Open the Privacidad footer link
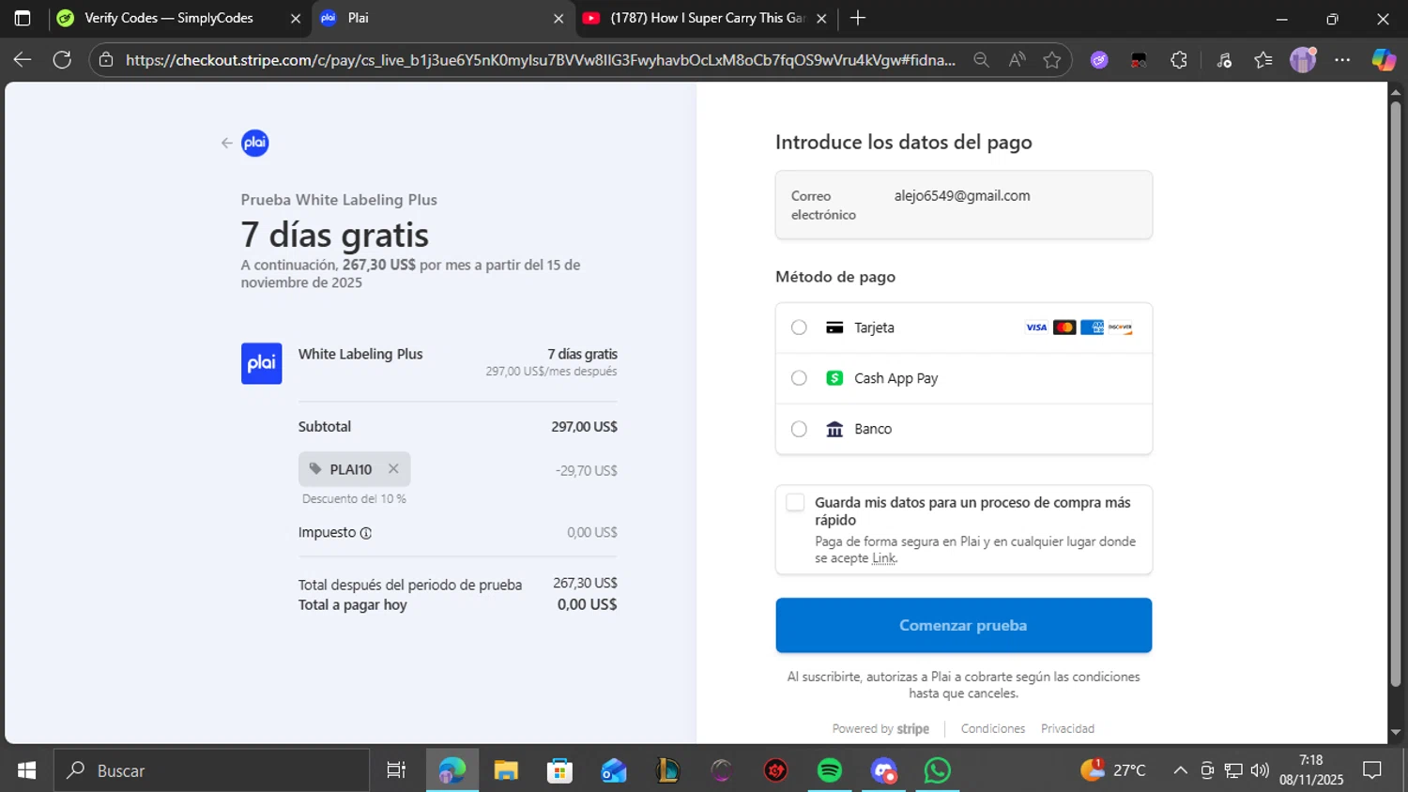 point(1067,729)
